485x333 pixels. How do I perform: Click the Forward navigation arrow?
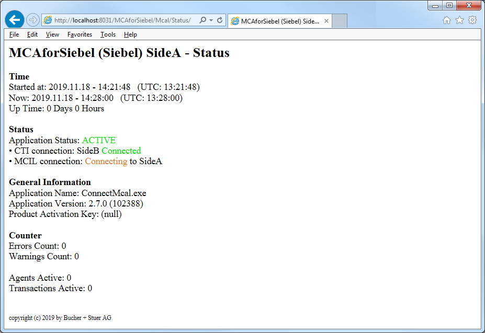[32, 19]
